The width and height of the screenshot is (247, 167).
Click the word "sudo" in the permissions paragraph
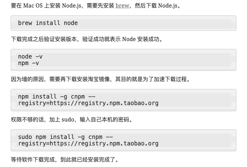(68, 119)
